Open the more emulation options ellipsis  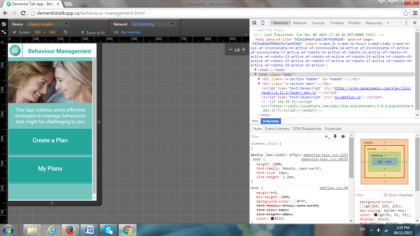[246, 34]
